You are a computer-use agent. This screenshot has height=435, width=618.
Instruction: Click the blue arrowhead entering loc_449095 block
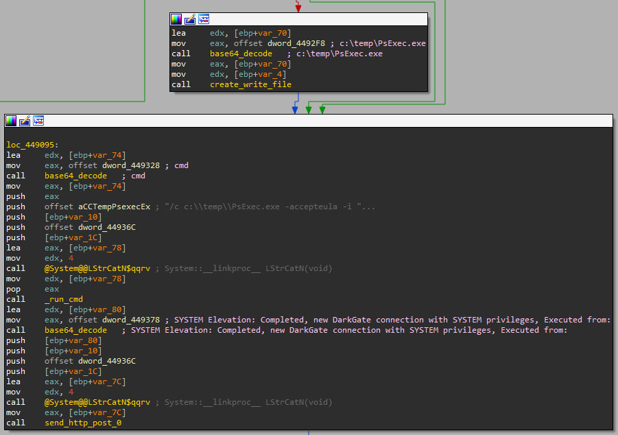[x=295, y=110]
